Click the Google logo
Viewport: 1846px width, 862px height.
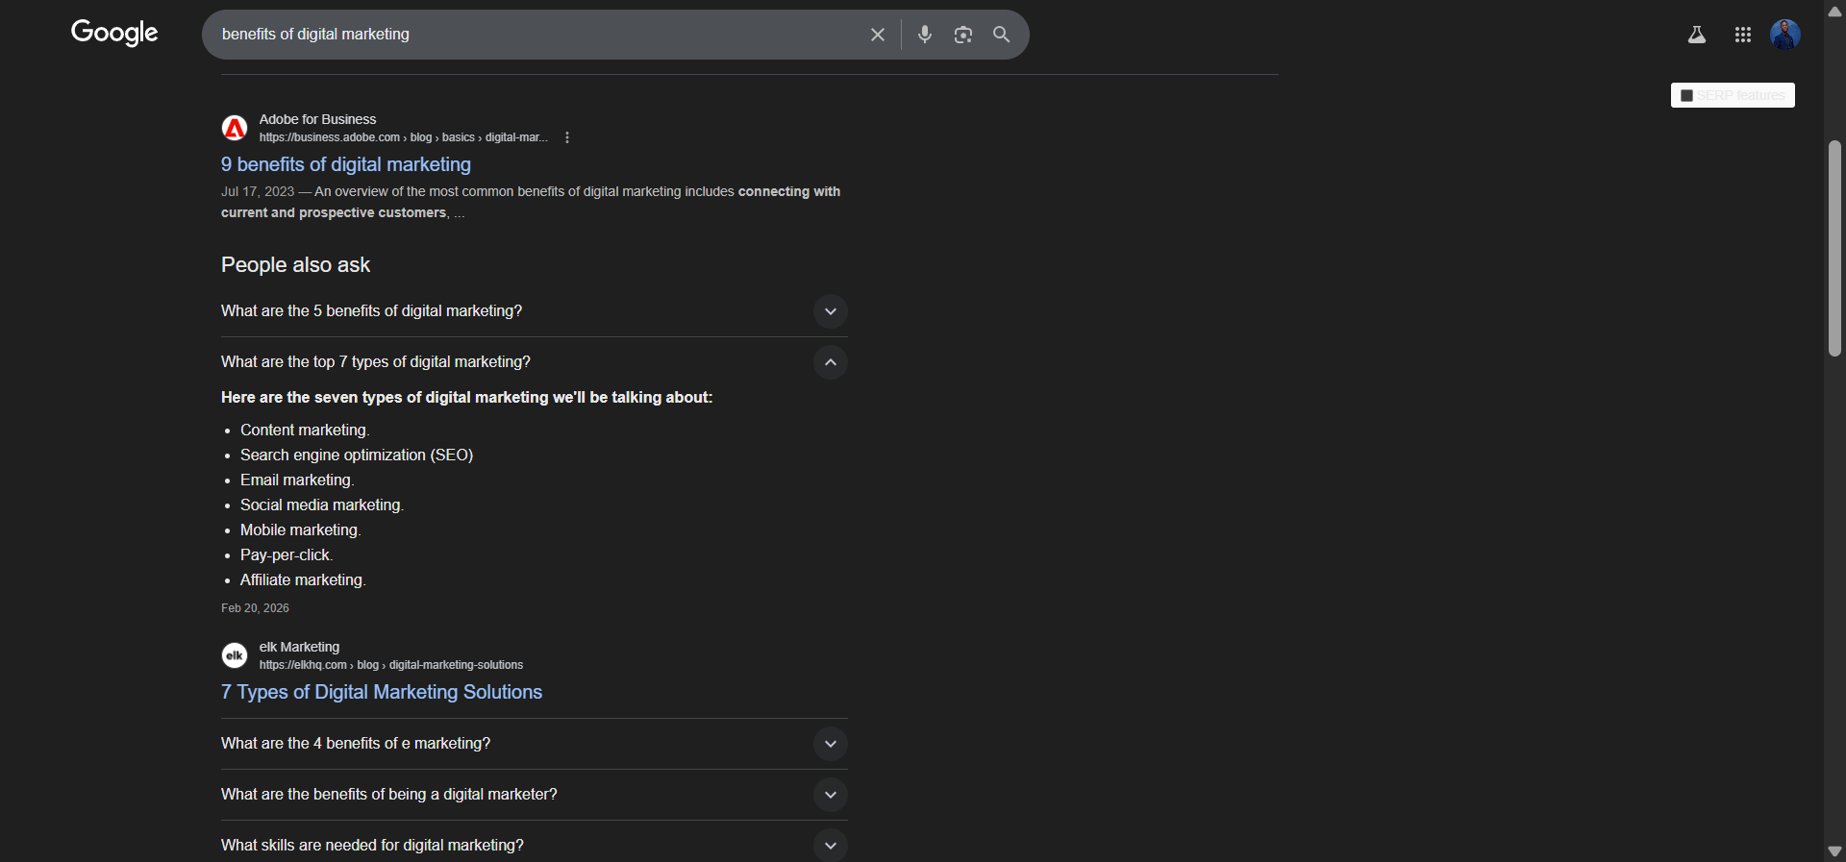click(x=114, y=33)
